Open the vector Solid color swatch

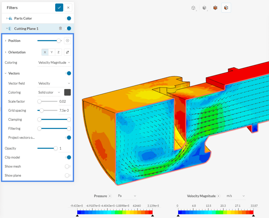(x=68, y=92)
